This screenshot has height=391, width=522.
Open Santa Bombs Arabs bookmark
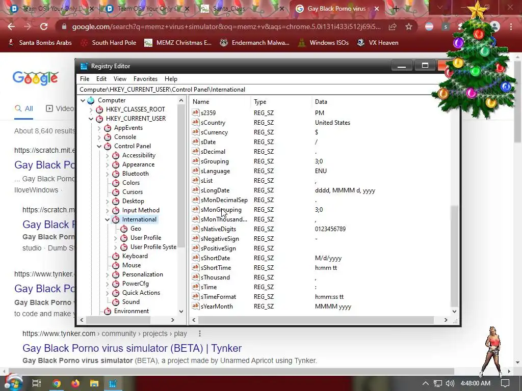(x=40, y=43)
